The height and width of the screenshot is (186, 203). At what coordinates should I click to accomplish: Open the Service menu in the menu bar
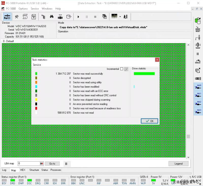tap(35, 9)
